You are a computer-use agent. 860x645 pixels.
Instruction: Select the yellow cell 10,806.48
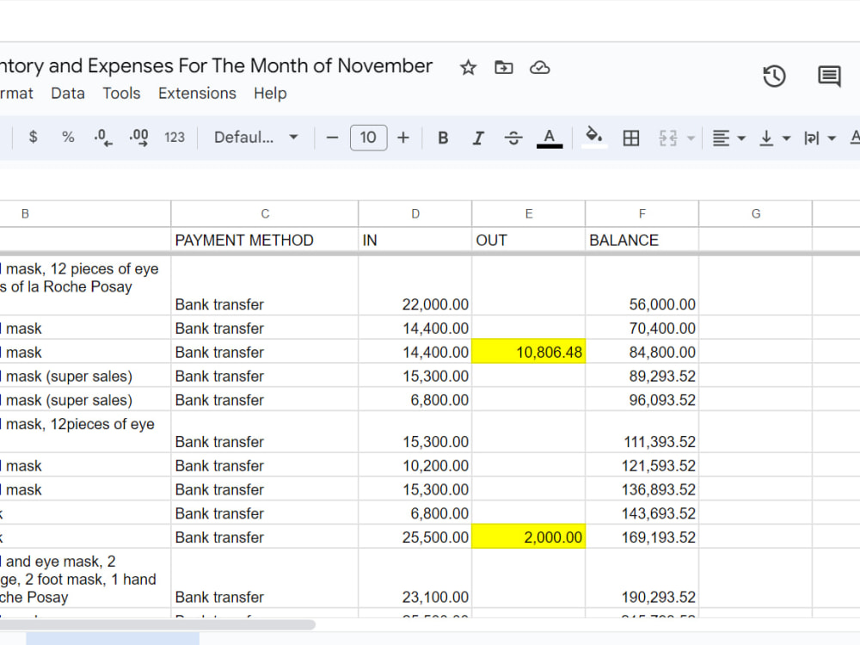coord(529,352)
